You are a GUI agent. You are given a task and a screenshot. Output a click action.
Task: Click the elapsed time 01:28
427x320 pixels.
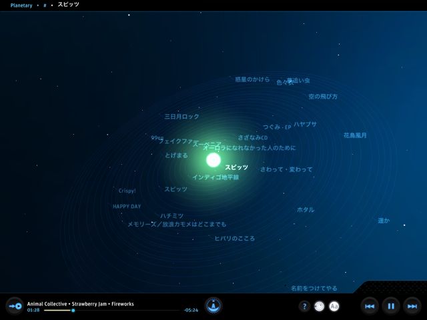click(33, 310)
